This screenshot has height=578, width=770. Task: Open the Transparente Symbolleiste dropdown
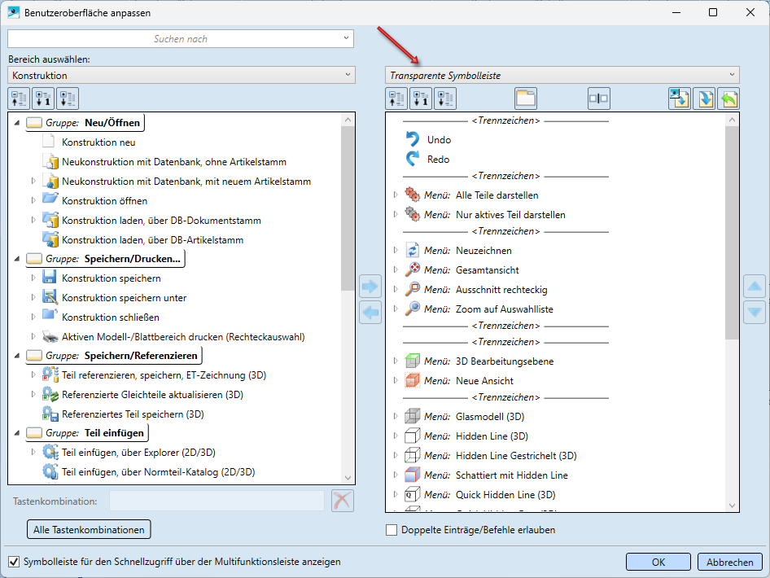tap(562, 75)
